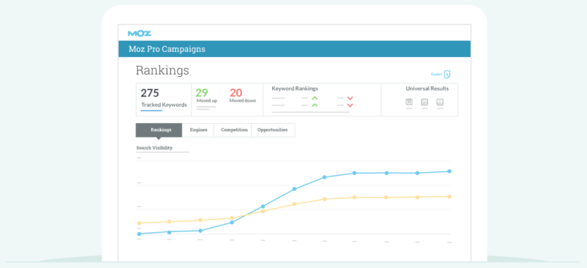Click the bottom green up chevron
Image resolution: width=587 pixels, height=268 pixels.
tap(315, 105)
